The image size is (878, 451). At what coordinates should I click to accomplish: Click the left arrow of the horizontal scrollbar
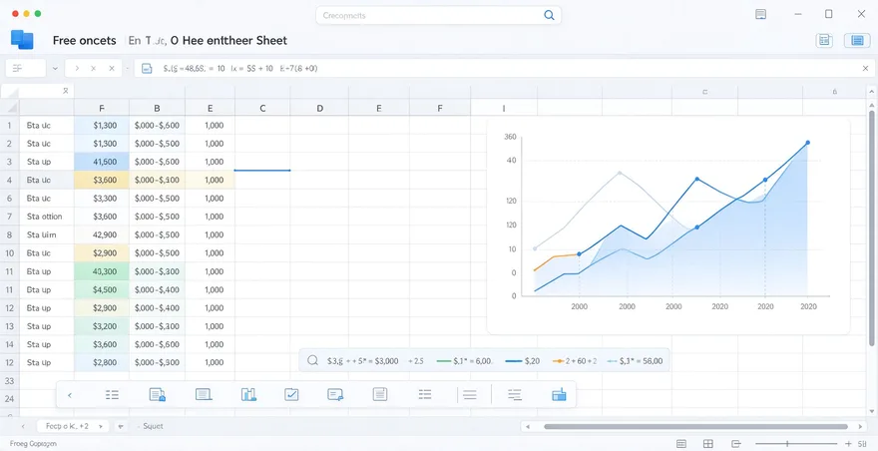coord(528,426)
